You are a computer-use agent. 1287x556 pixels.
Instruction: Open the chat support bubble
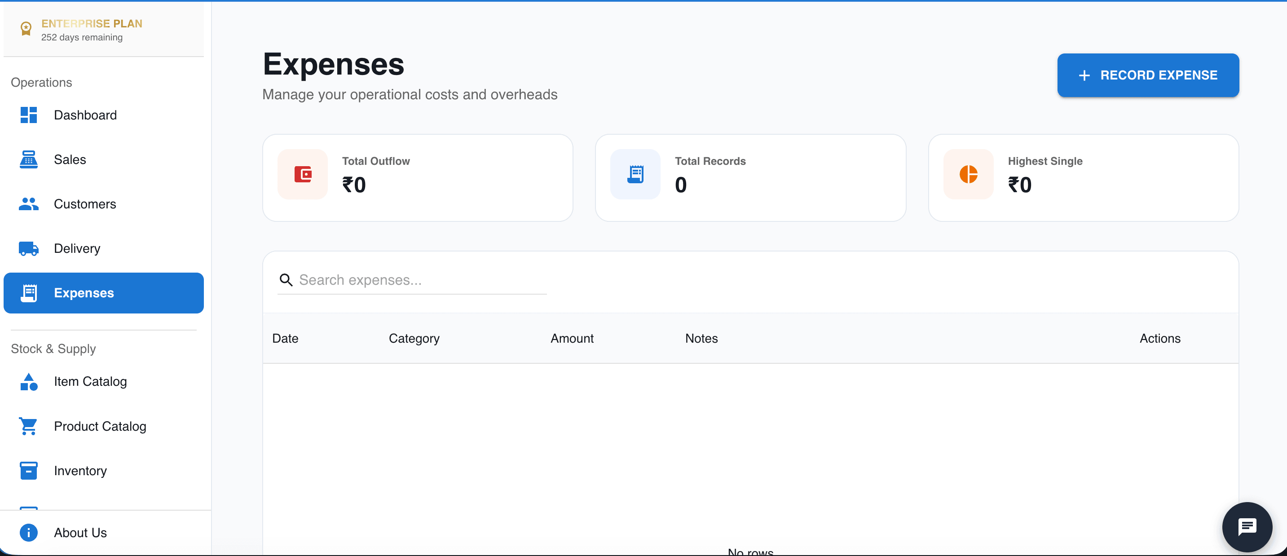pos(1247,527)
